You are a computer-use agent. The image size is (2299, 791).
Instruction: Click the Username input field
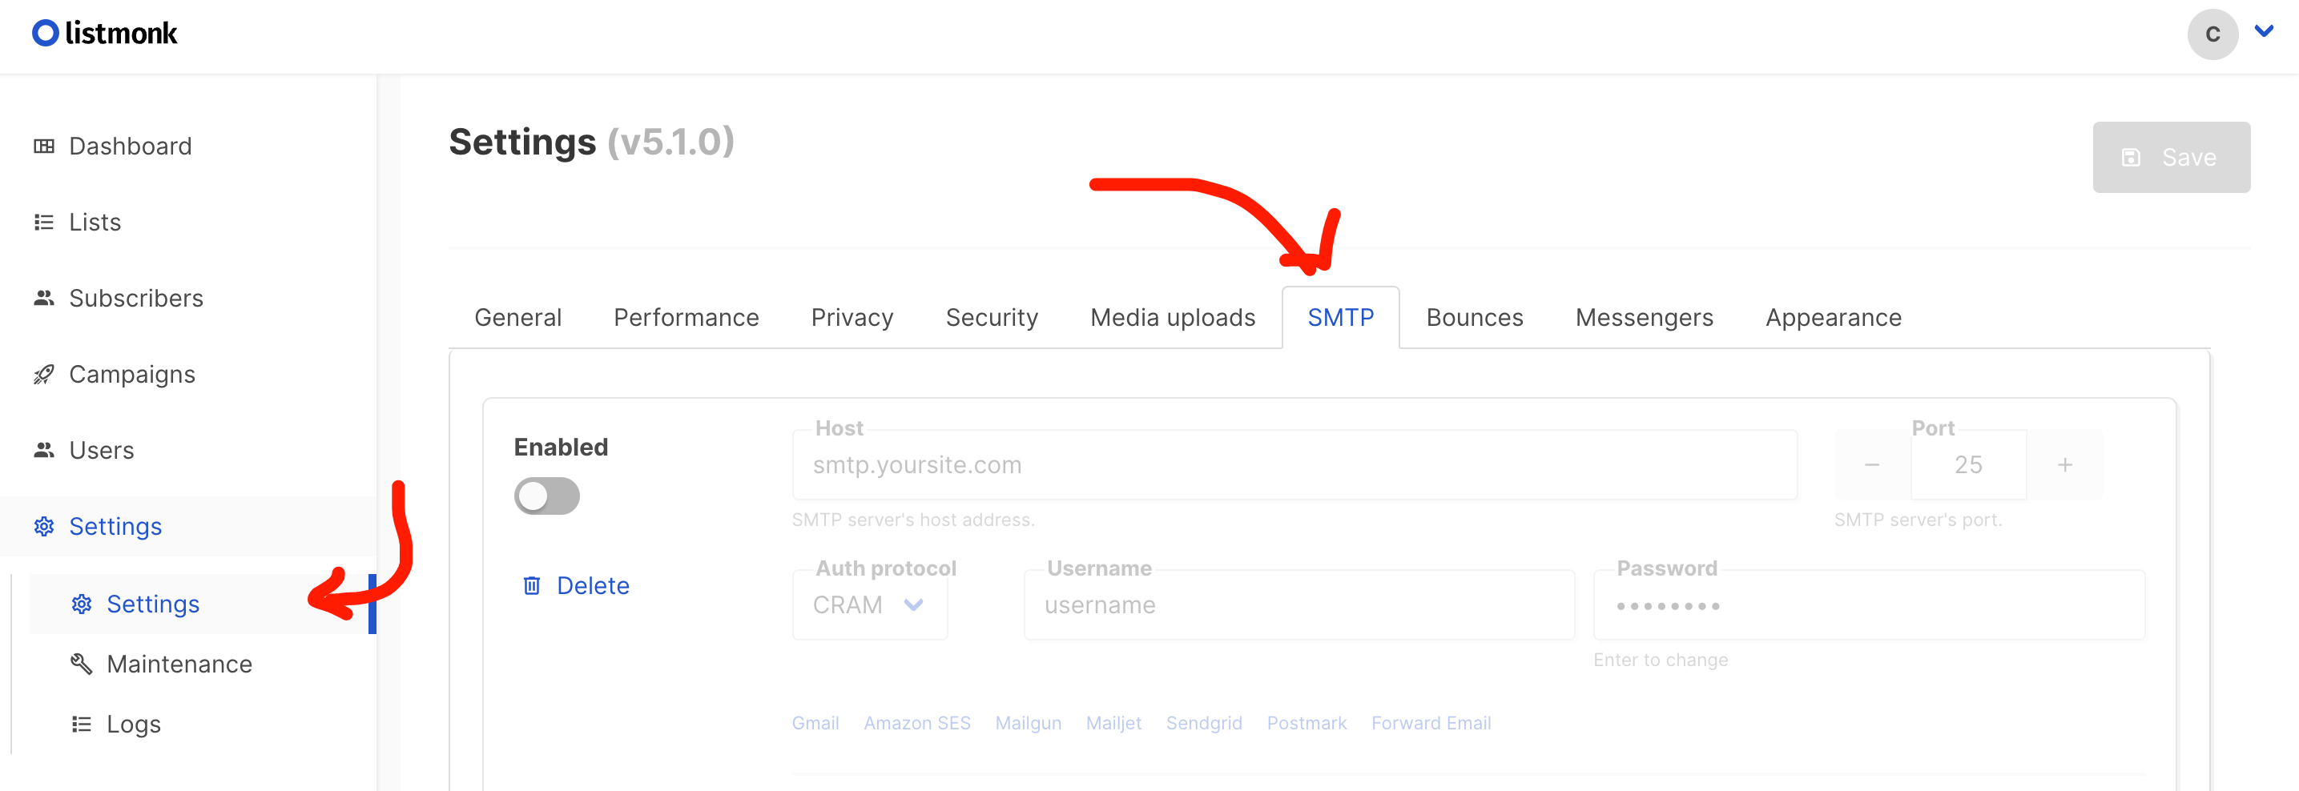[x=1298, y=605]
